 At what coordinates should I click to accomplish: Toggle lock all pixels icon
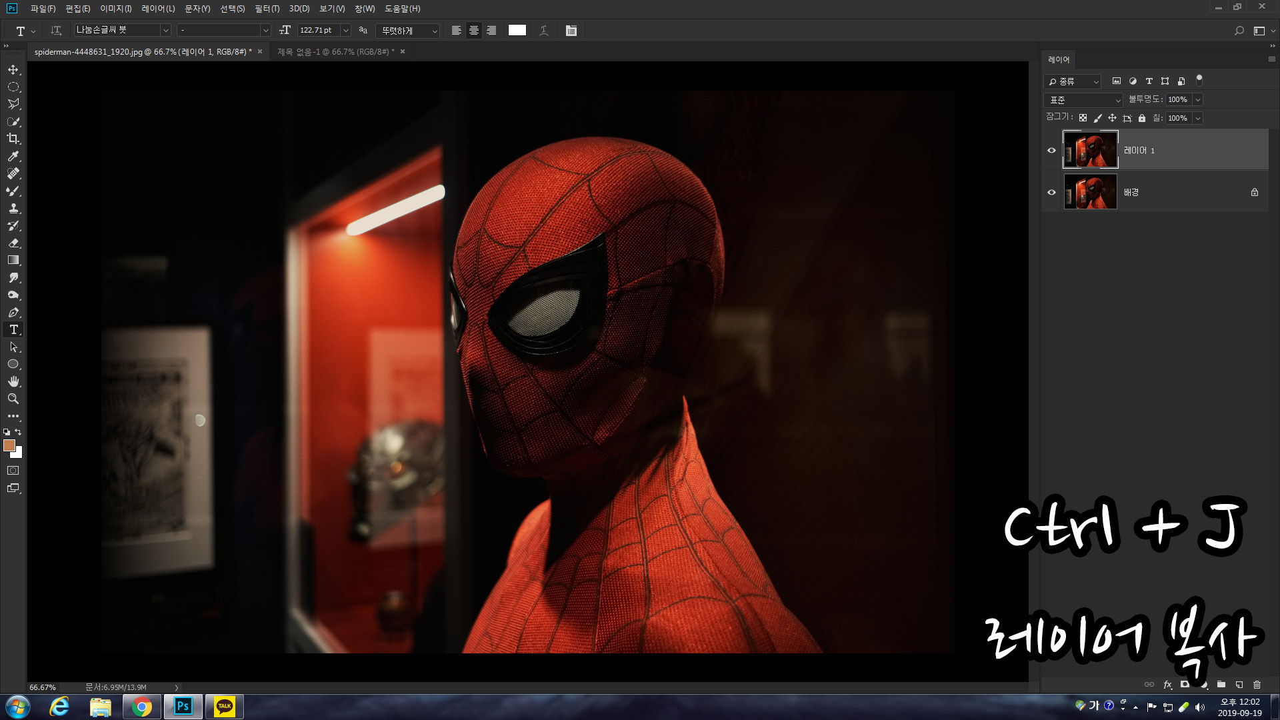1142,118
